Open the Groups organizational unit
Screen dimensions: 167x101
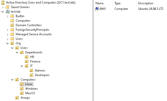(25, 98)
